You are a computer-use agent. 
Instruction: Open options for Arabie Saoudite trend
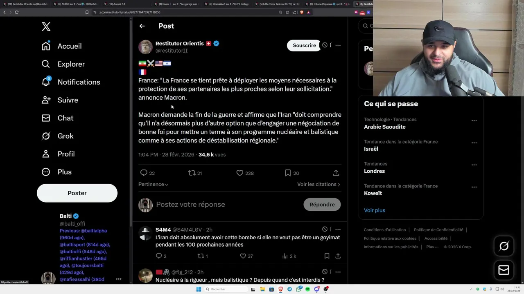point(474,120)
